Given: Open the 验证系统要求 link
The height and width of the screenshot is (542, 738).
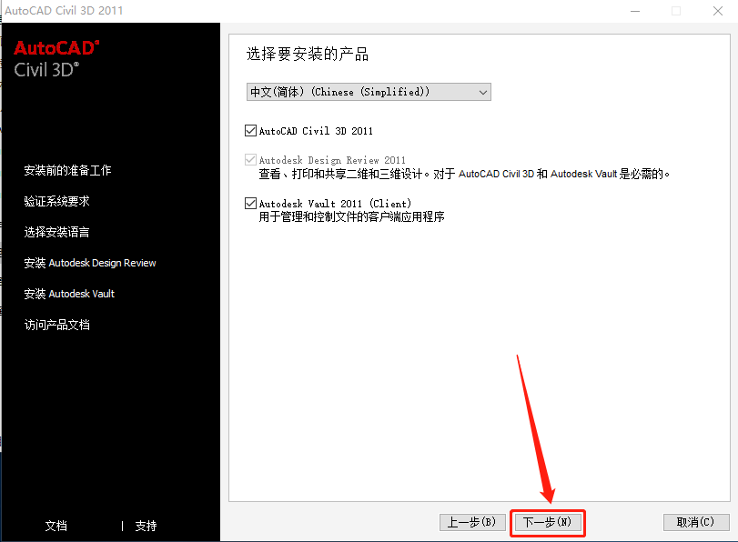Looking at the screenshot, I should coord(57,201).
